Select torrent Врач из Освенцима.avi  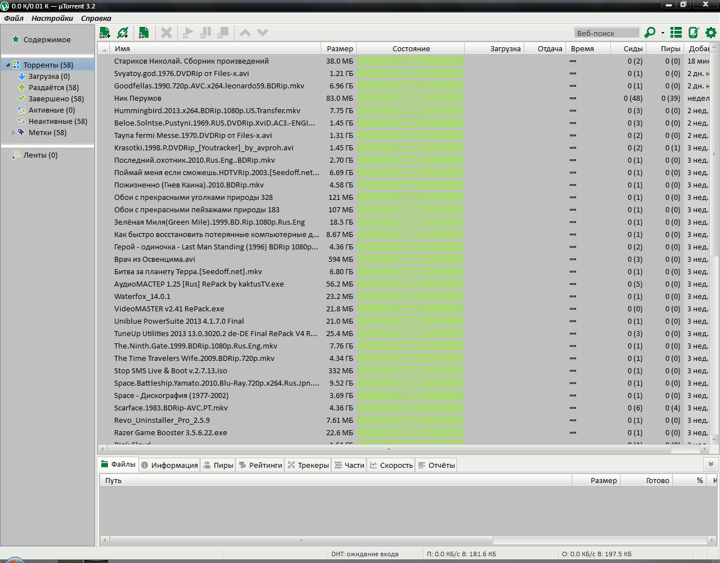pos(404,259)
